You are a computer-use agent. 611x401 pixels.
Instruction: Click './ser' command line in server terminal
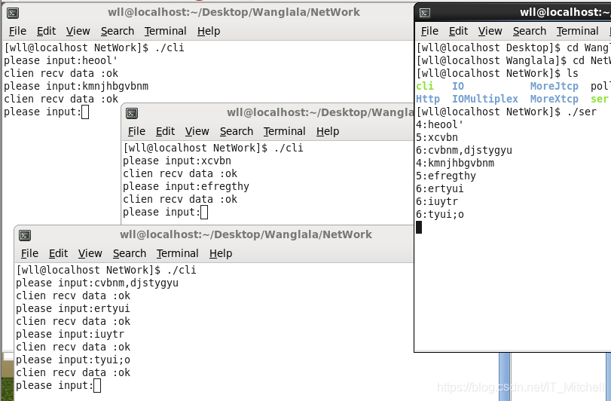(506, 112)
